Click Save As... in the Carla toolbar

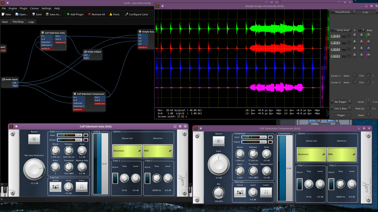pyautogui.click(x=53, y=14)
